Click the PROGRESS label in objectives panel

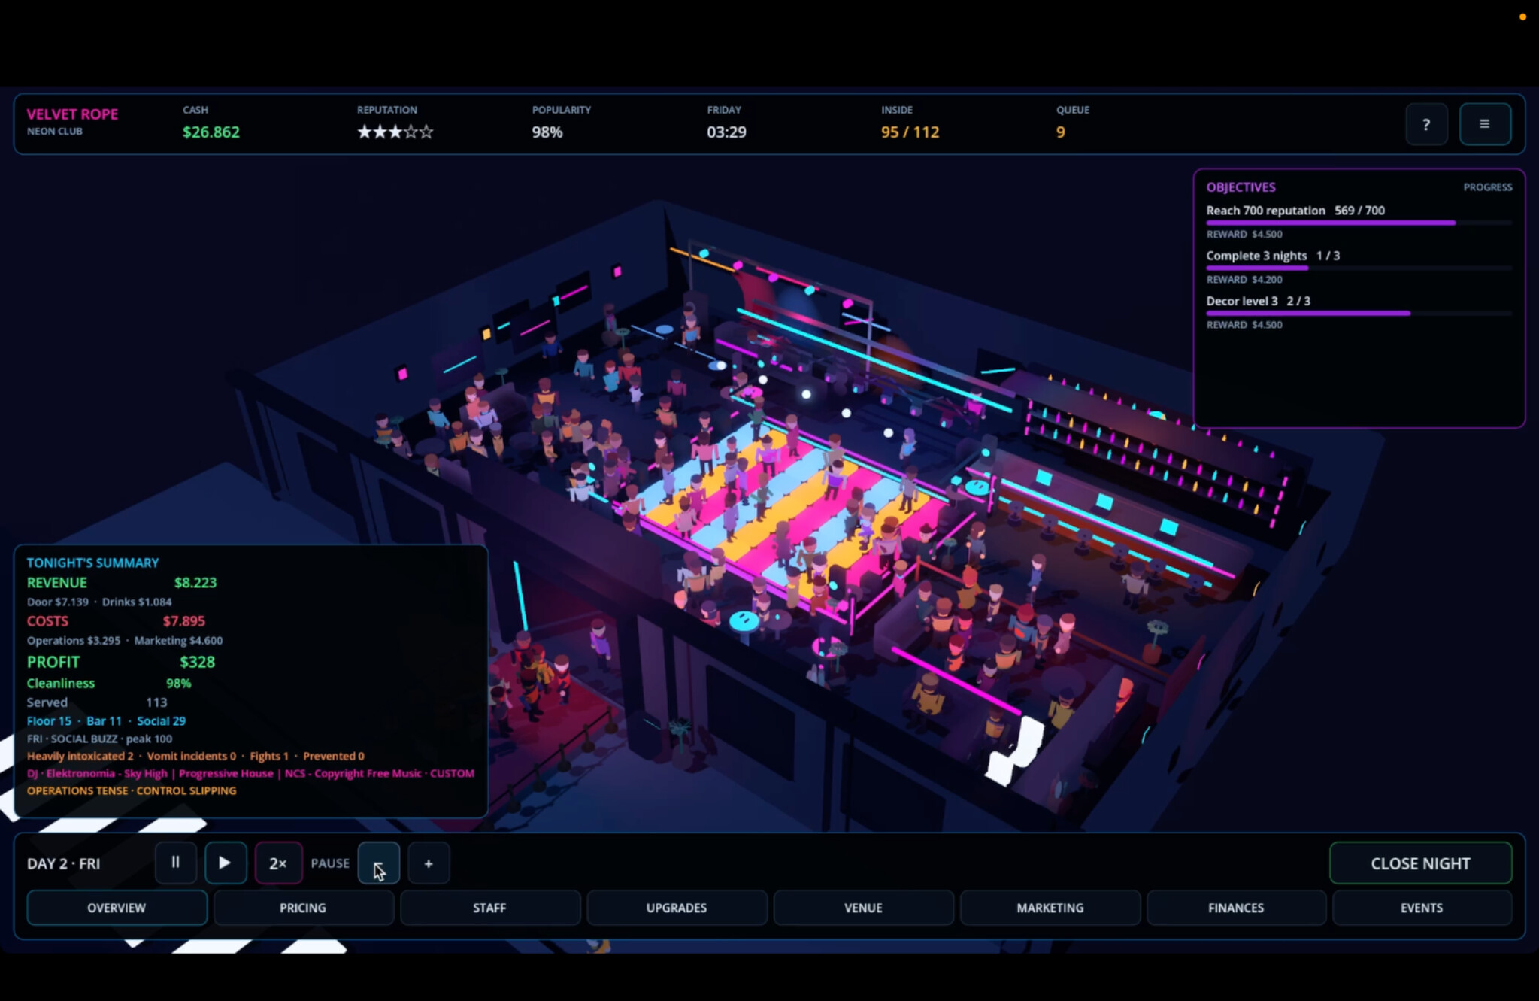click(1487, 187)
